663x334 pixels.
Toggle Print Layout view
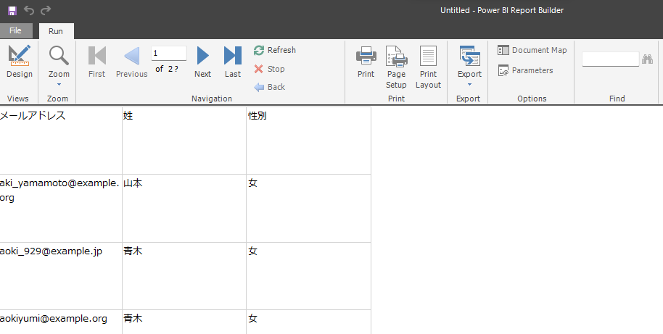pyautogui.click(x=428, y=66)
